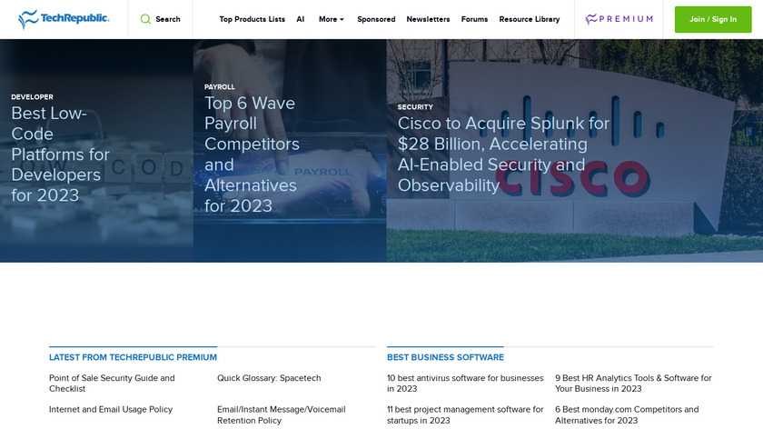The height and width of the screenshot is (429, 763).
Task: Visit the Forums page
Action: click(474, 19)
